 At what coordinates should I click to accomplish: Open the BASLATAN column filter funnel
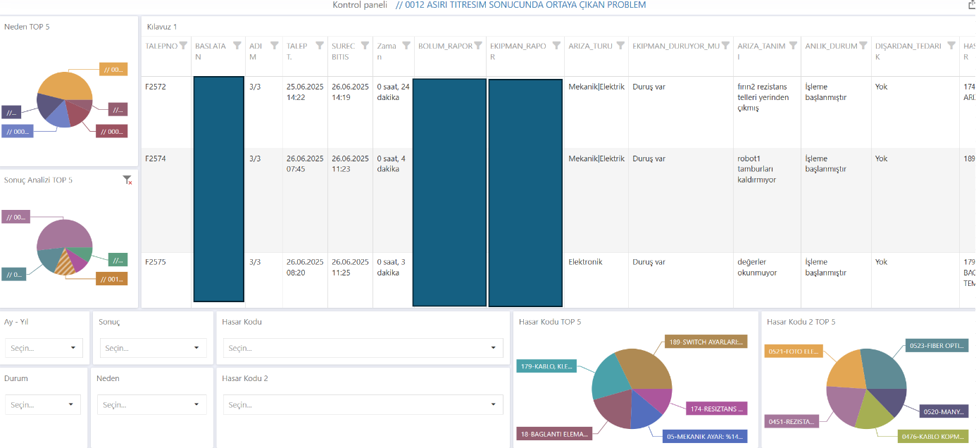237,46
